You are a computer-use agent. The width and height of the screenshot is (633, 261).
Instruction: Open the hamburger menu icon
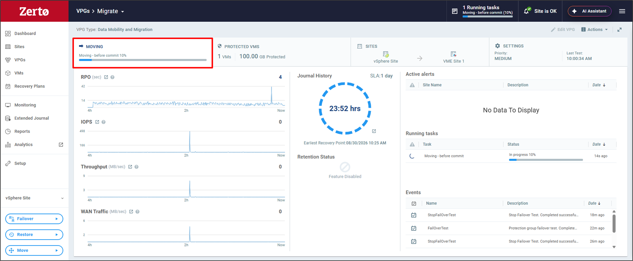pos(622,11)
